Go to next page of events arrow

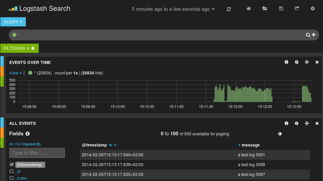(280, 134)
